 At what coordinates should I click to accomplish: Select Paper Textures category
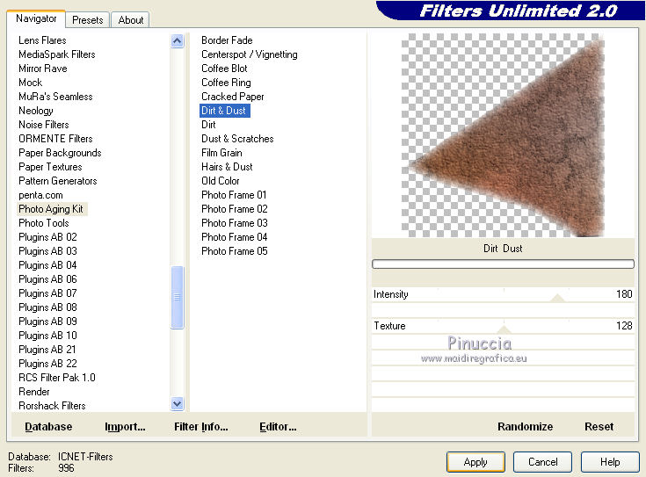pyautogui.click(x=50, y=166)
